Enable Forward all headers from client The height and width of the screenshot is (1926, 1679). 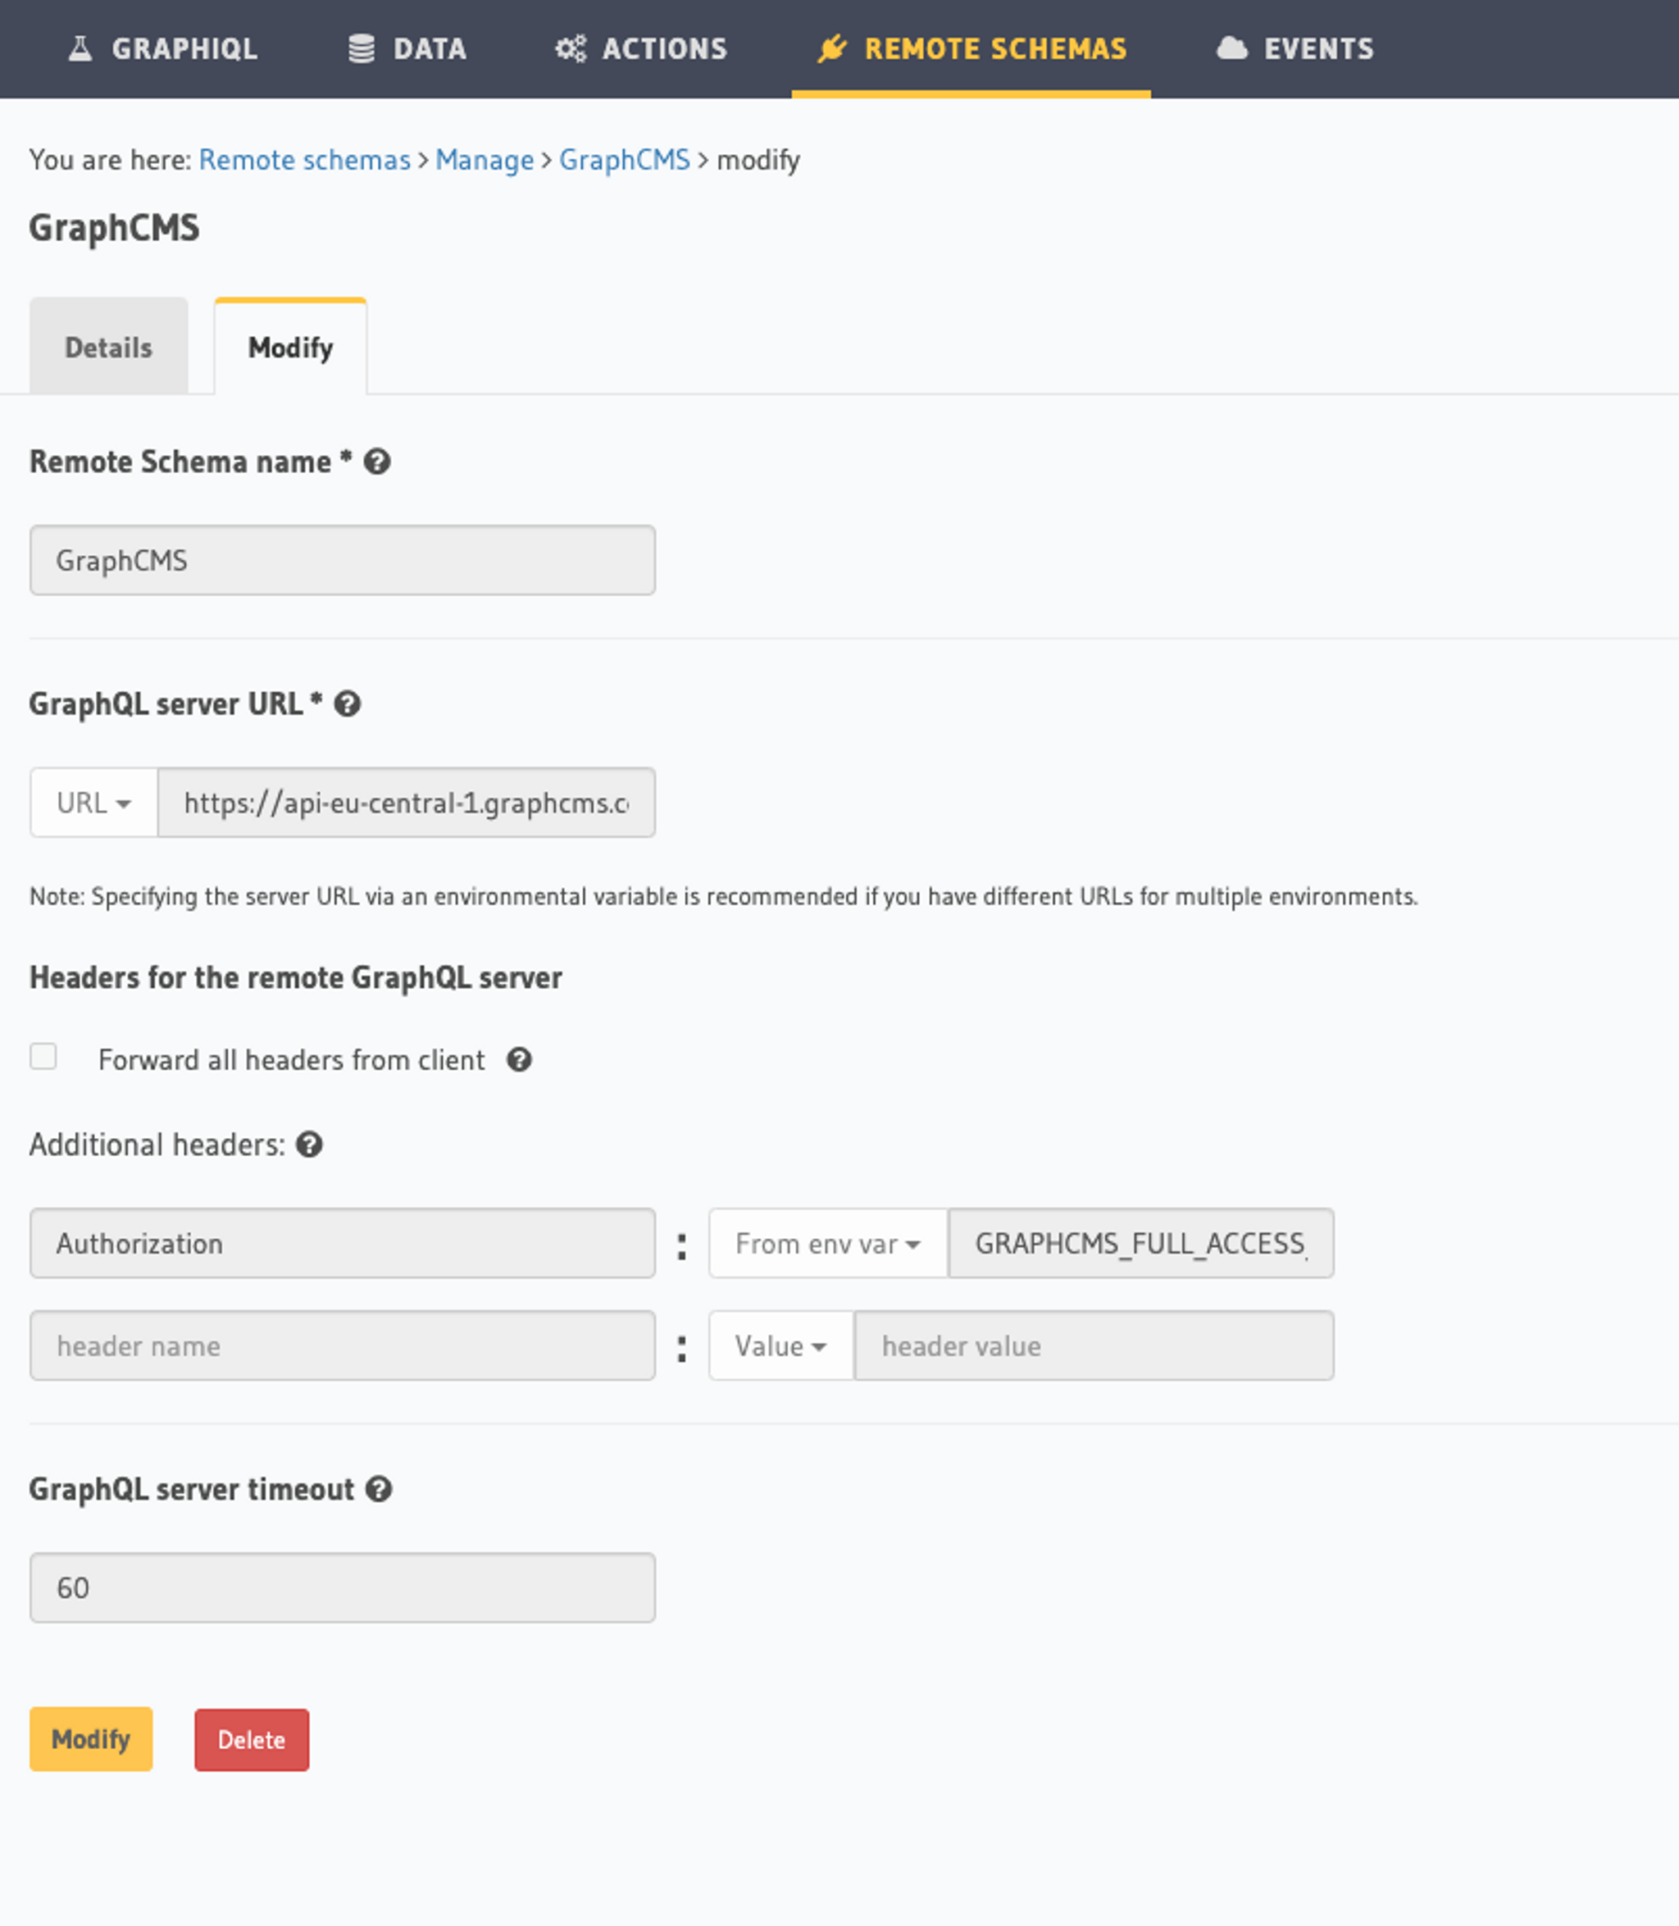coord(43,1056)
